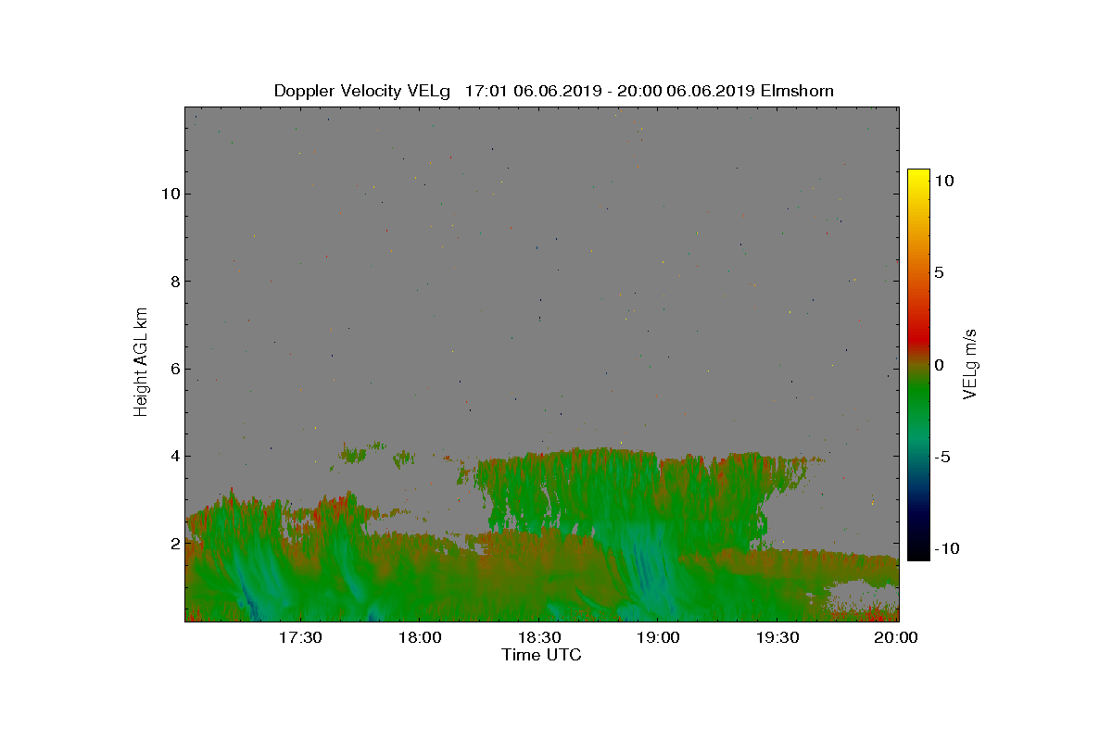Click the height axis label 2
1112x741 pixels.
pyautogui.click(x=174, y=544)
